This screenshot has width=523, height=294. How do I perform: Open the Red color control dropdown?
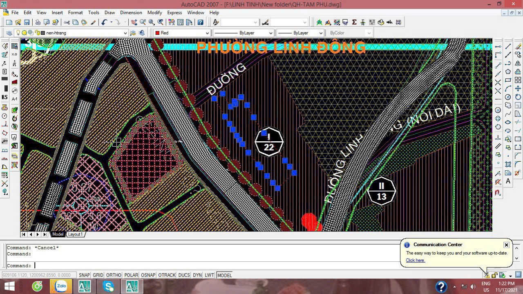[207, 33]
